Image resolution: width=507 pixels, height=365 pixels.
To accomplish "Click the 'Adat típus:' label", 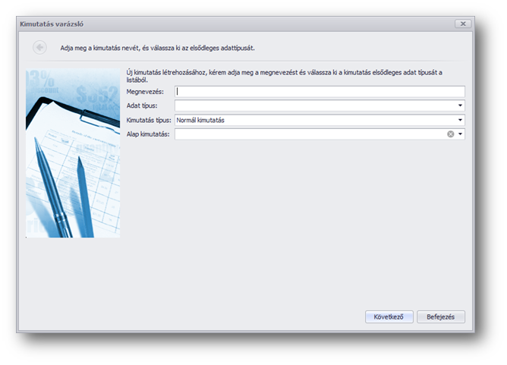I will click(x=143, y=106).
